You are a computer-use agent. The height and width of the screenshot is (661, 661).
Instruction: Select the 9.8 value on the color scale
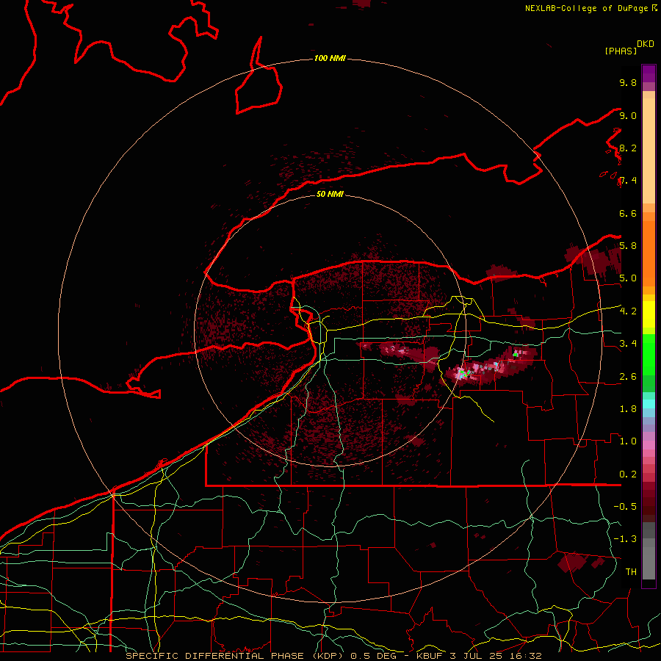pyautogui.click(x=628, y=82)
